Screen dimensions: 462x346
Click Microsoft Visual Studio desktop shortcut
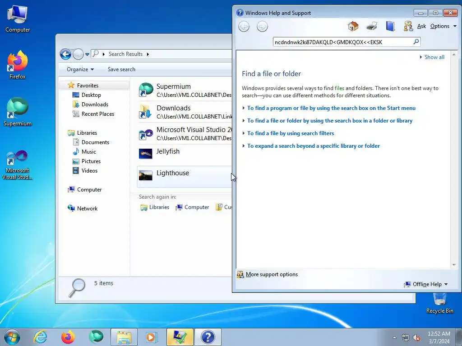18,165
